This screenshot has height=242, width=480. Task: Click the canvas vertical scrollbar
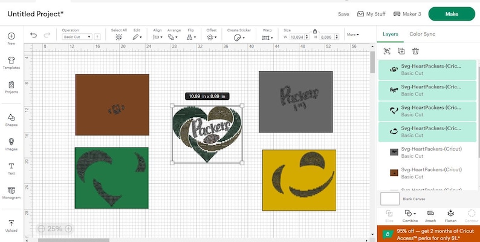click(372, 62)
